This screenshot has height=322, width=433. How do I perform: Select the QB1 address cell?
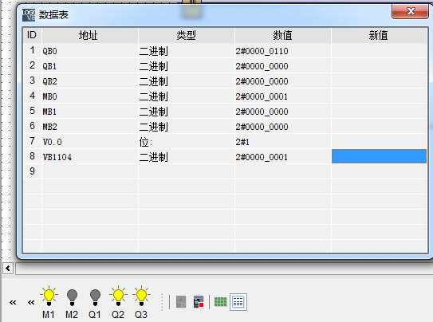coord(90,66)
